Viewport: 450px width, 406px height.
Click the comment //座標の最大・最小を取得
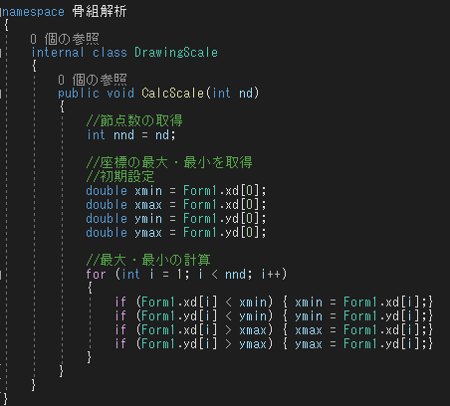point(169,162)
